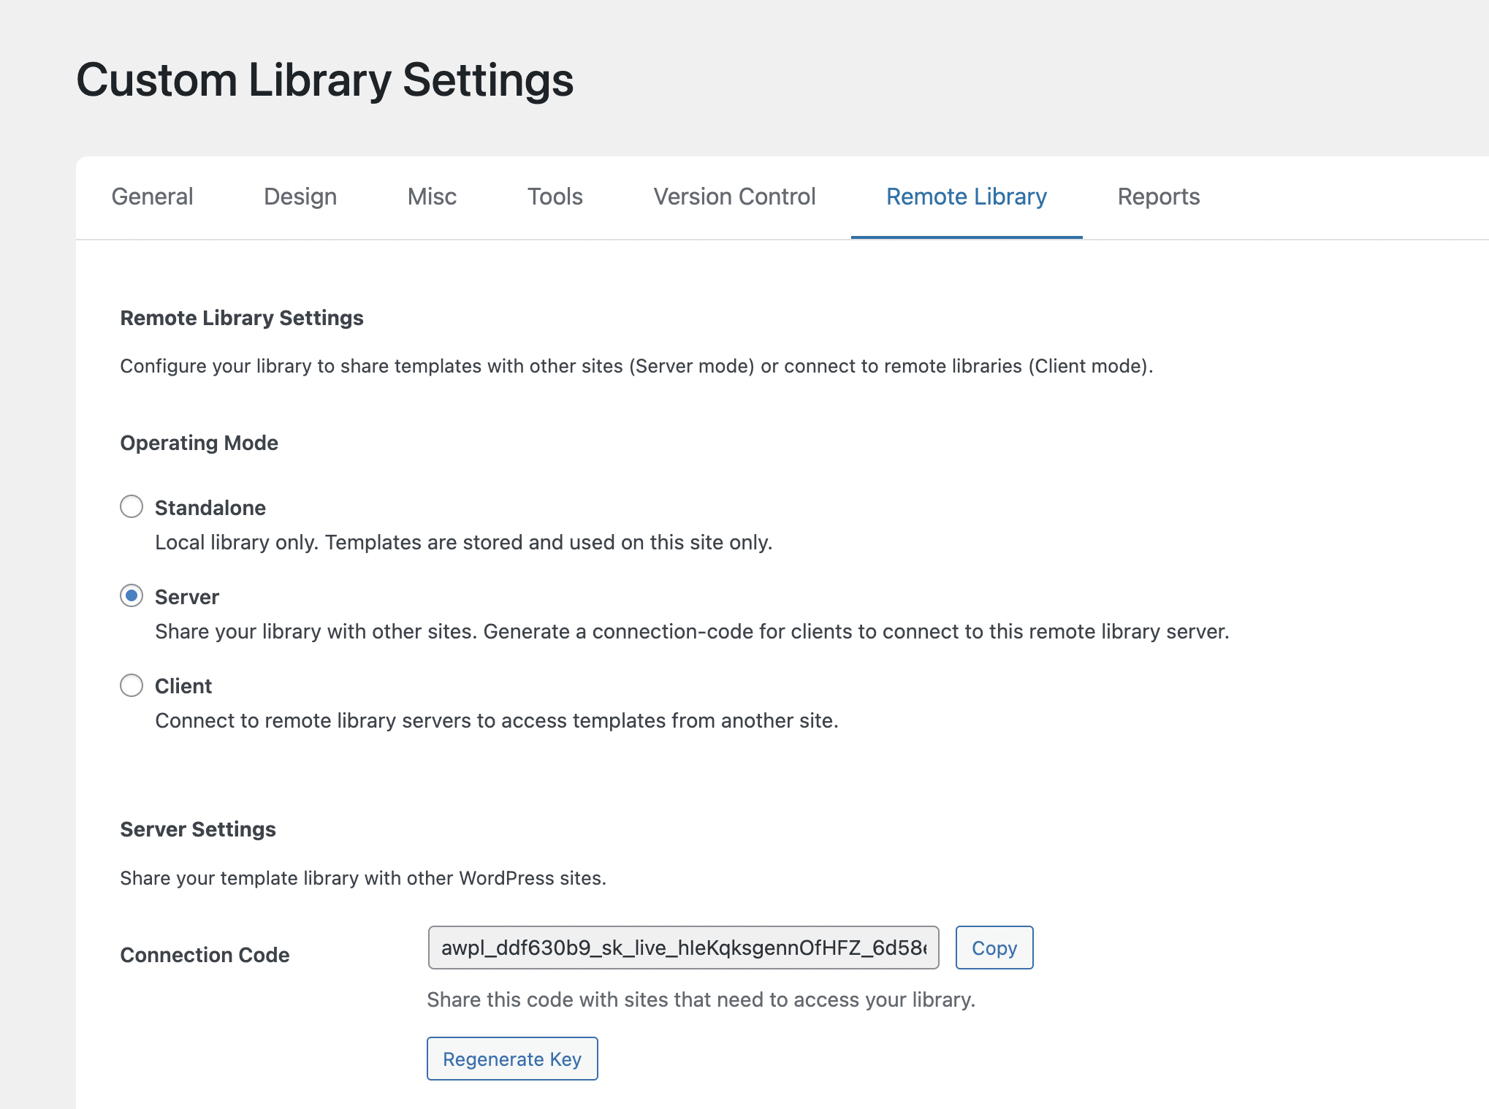Click the Server Settings heading
The height and width of the screenshot is (1109, 1489).
[198, 829]
